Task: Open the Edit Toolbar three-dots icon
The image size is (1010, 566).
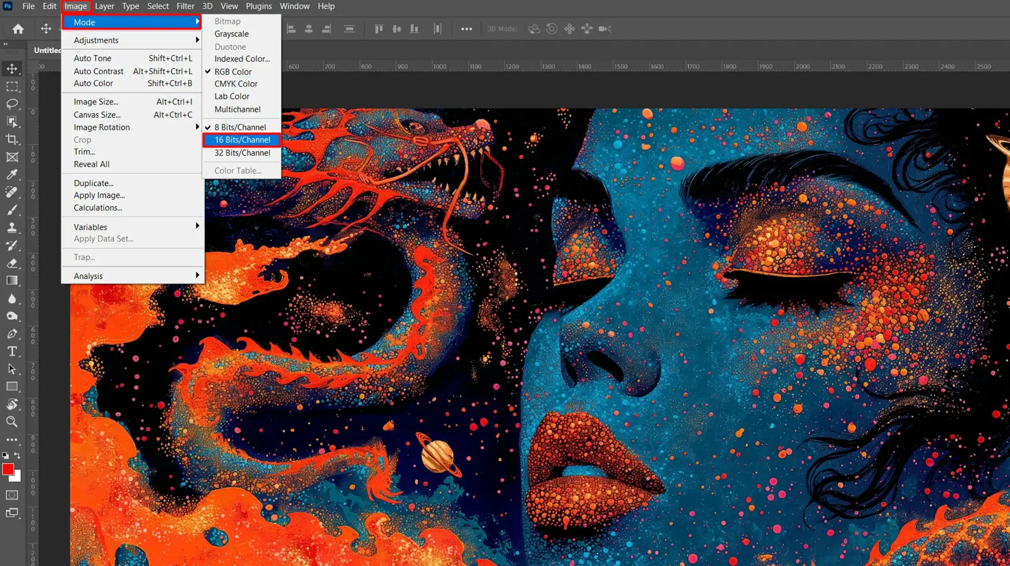Action: click(x=12, y=439)
